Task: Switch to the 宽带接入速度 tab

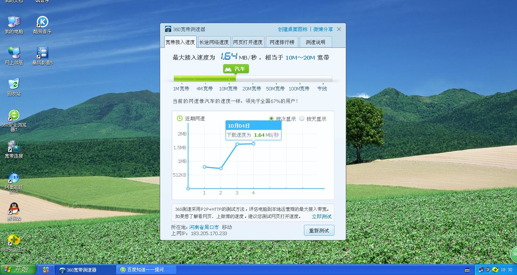Action: coord(180,42)
